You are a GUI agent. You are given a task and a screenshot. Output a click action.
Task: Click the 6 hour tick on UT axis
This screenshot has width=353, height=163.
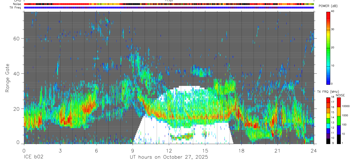[x=96, y=150]
